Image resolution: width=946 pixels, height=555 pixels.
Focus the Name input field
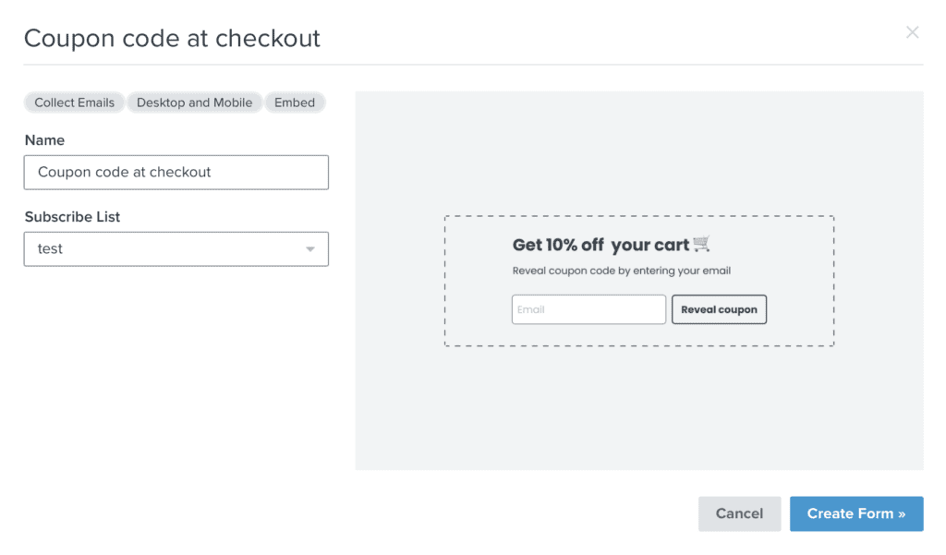click(176, 173)
